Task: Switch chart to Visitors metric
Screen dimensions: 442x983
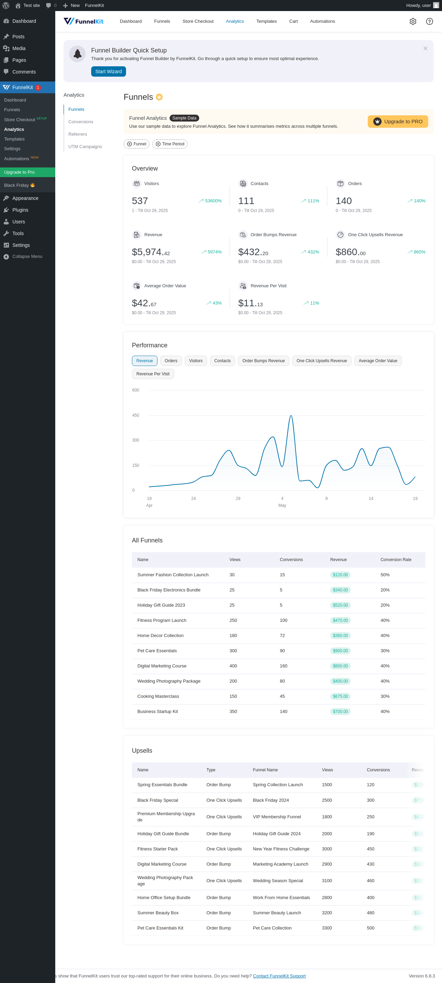Action: 195,360
